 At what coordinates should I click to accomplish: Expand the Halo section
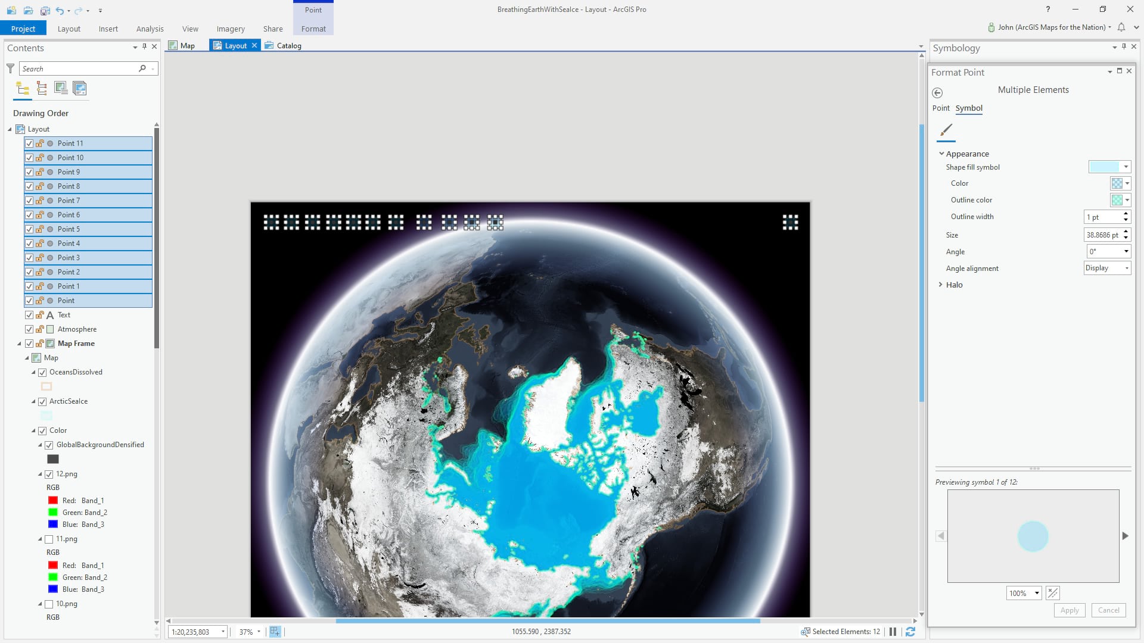940,285
